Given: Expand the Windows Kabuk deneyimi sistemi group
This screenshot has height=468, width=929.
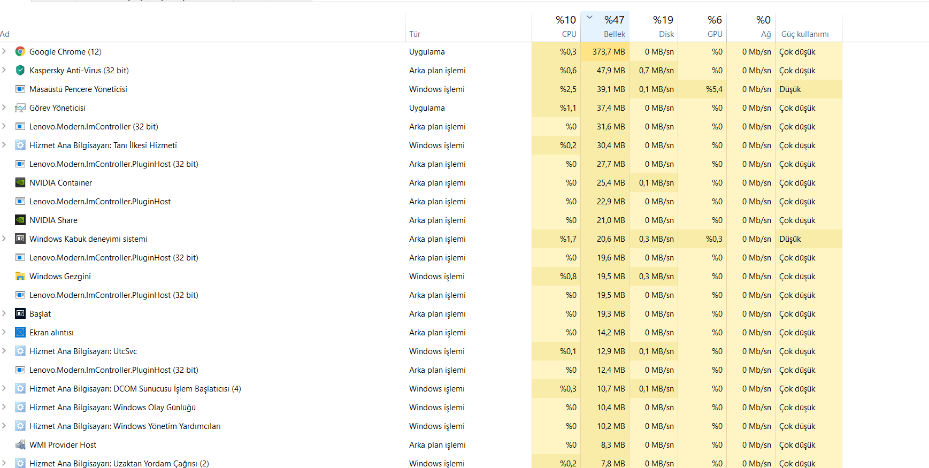Looking at the screenshot, I should 4,239.
